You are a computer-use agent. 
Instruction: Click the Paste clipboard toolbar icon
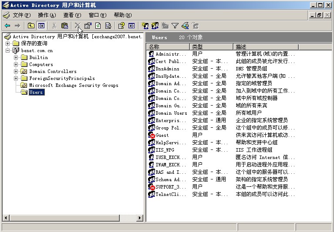click(x=64, y=26)
